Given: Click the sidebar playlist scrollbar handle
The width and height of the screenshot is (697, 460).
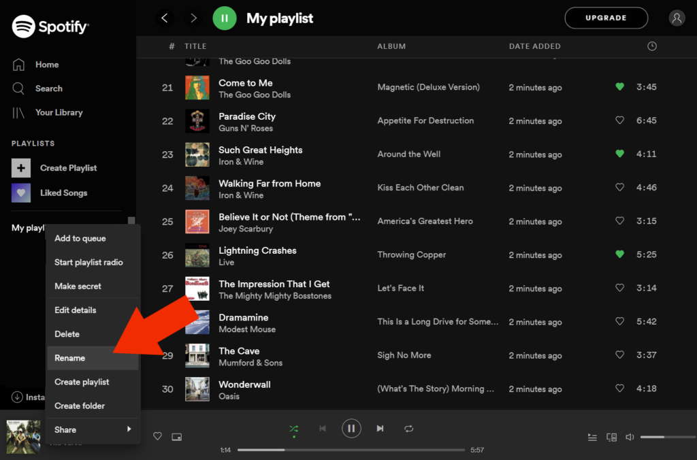Looking at the screenshot, I should (x=131, y=221).
